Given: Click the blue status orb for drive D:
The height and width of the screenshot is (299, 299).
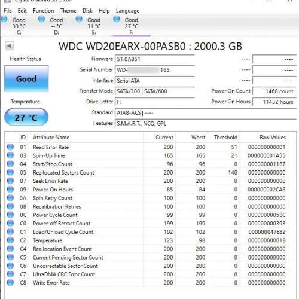Looking at the screenshot, I should point(41,19).
